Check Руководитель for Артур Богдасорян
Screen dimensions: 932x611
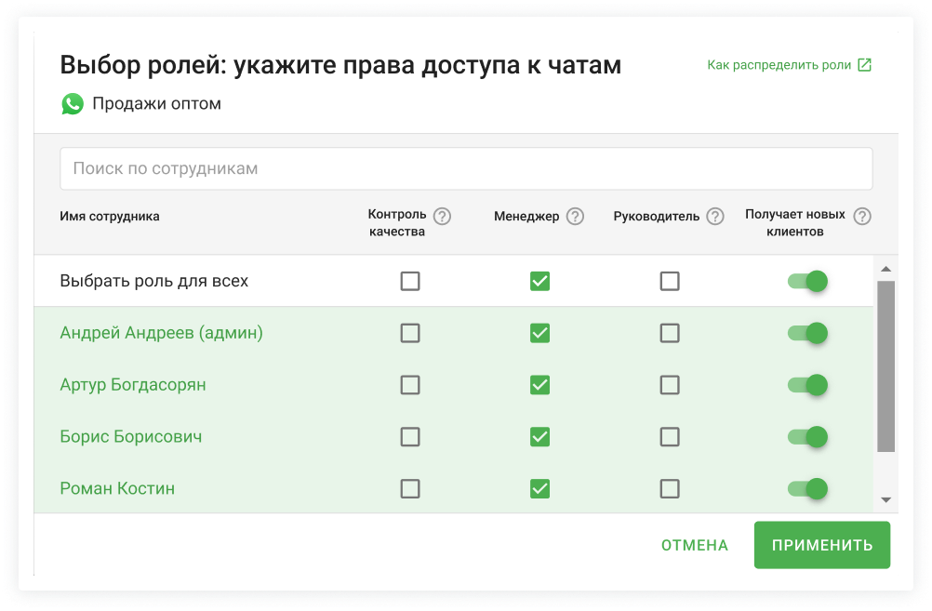point(669,385)
